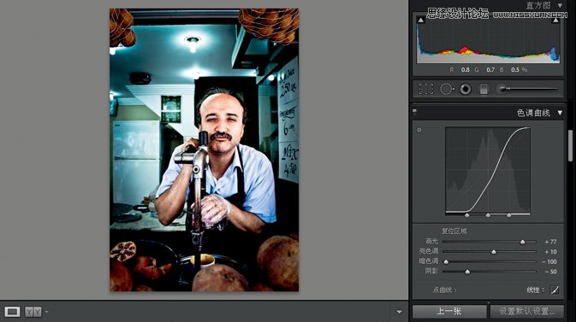576x322 pixels.
Task: Select the graduated filter tool
Action: (x=484, y=89)
